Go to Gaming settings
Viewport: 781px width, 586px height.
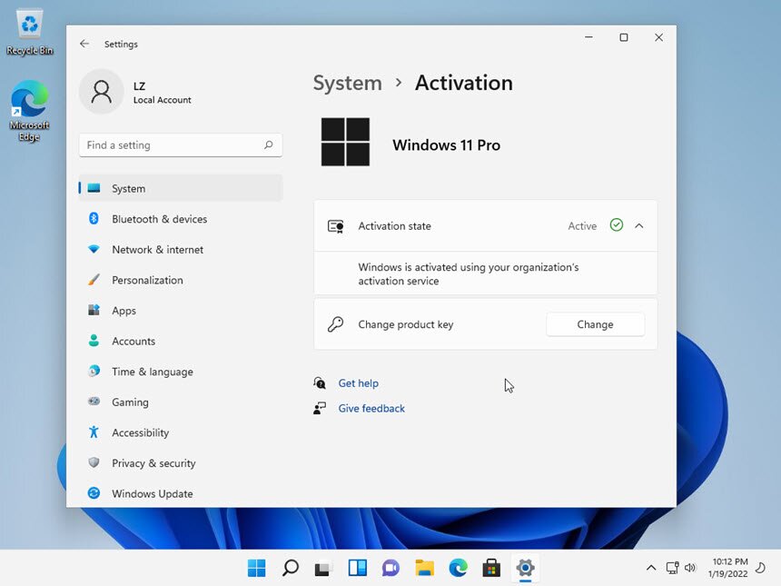click(x=181, y=402)
